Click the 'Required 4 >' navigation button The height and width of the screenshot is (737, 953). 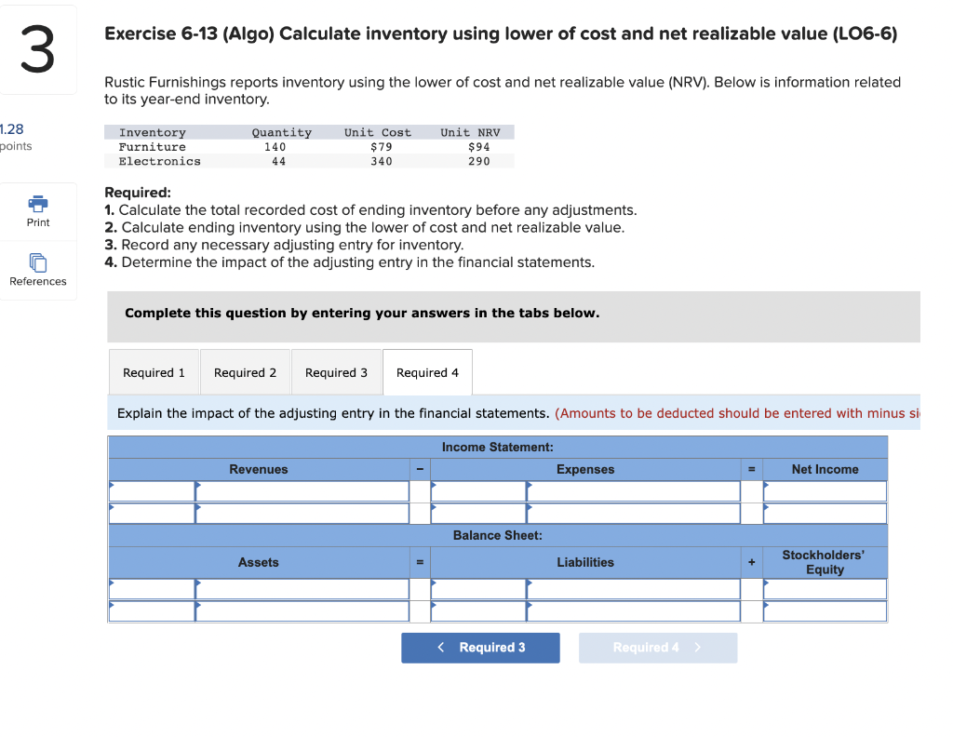pyautogui.click(x=658, y=648)
